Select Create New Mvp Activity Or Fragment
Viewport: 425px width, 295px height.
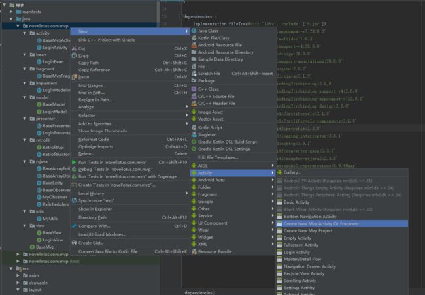pos(342,224)
